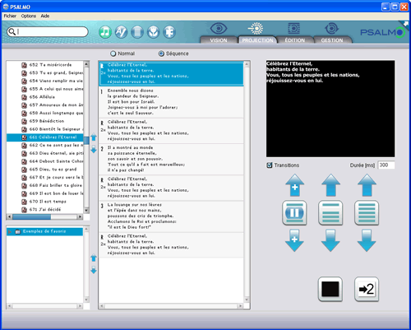Screen dimensions: 411x330
Task: Click the green music note songs icon
Action: (105, 32)
